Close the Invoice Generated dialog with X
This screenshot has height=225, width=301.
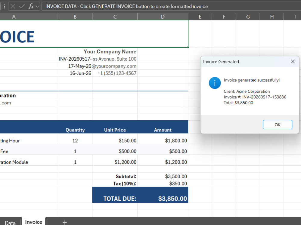tap(293, 61)
